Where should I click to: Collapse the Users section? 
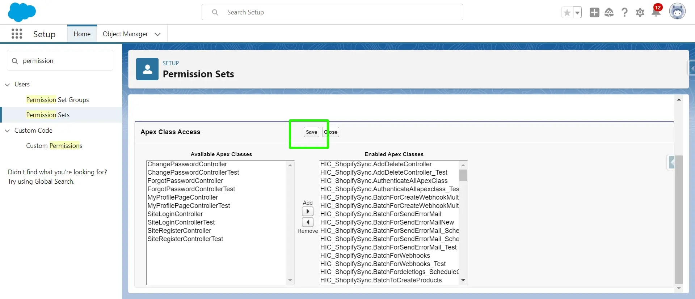point(7,85)
